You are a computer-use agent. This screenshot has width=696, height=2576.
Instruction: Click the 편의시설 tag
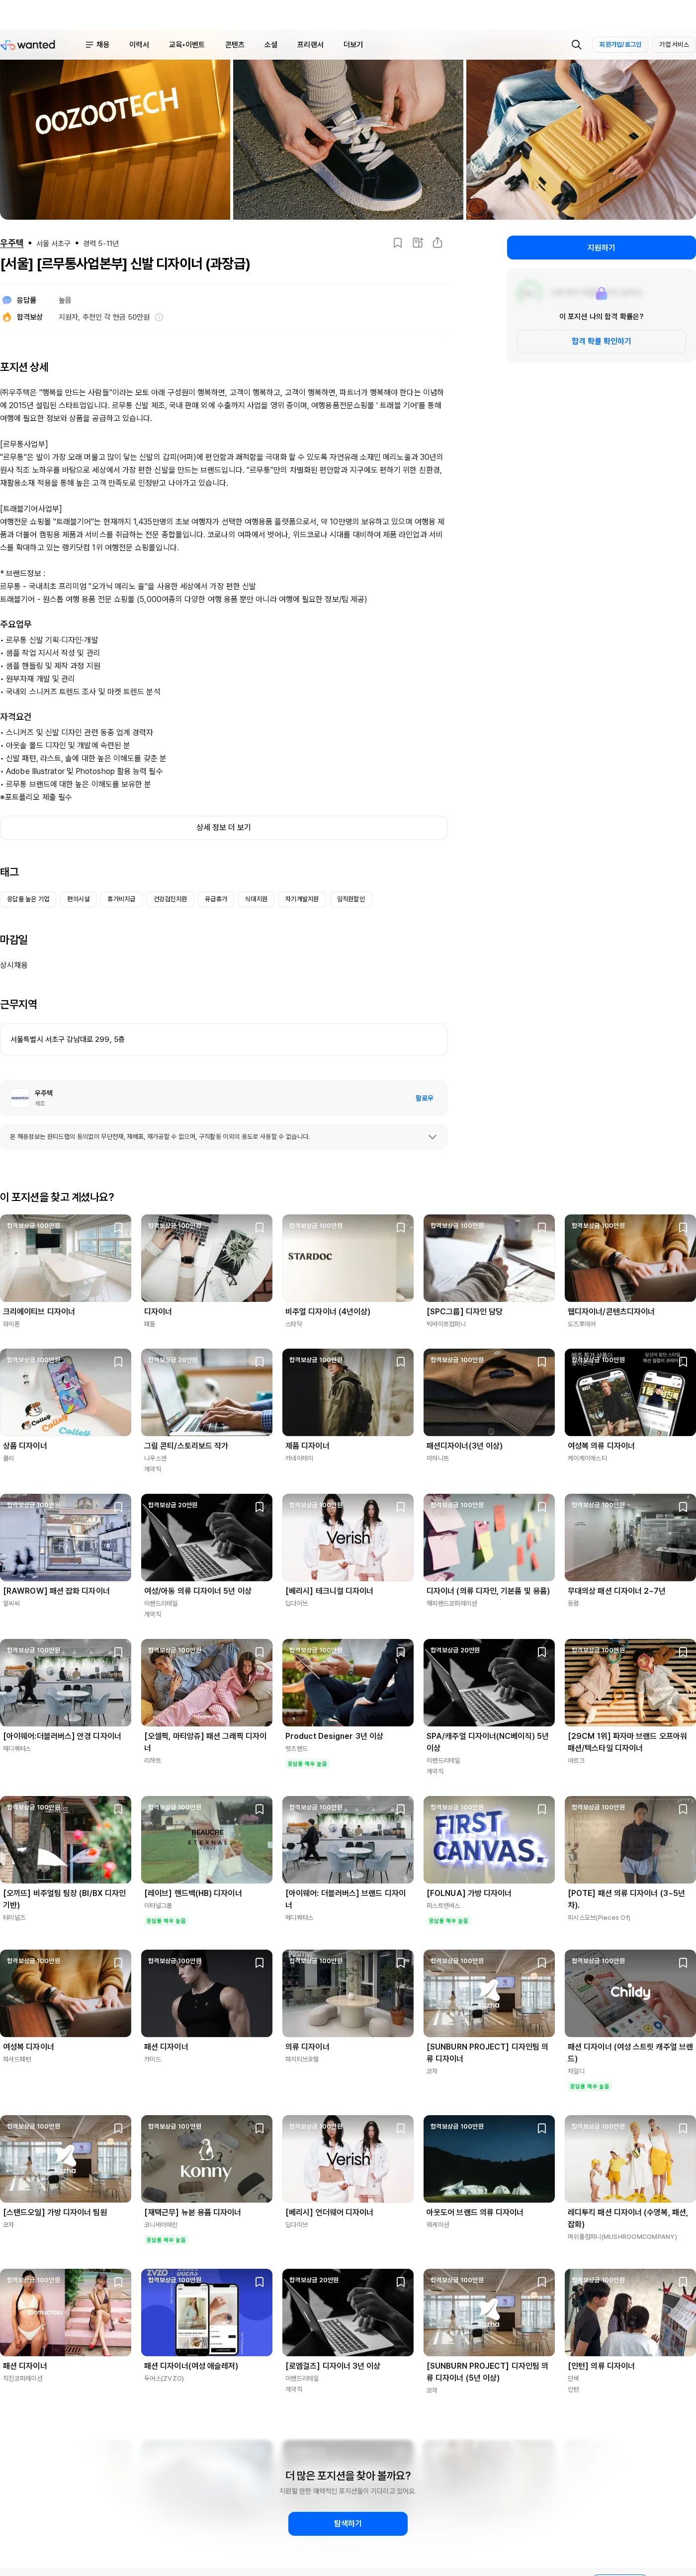(78, 899)
